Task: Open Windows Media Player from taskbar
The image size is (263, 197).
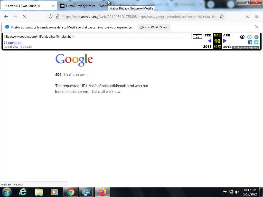Action: [x=54, y=192]
